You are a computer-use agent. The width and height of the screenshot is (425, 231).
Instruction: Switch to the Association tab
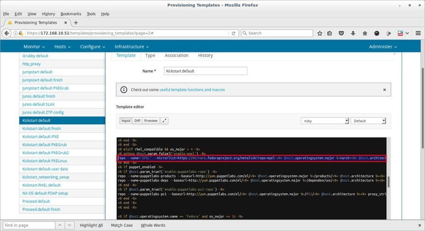click(x=177, y=56)
